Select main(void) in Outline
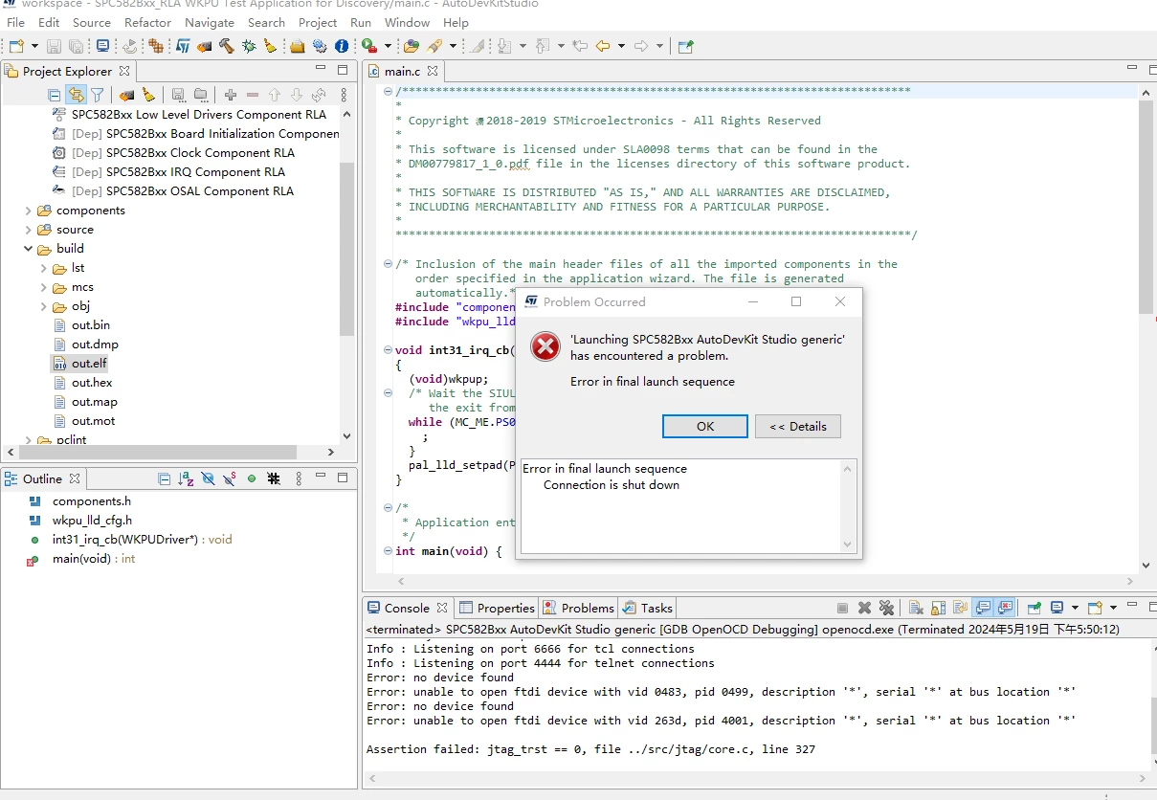Image resolution: width=1157 pixels, height=800 pixels. (x=94, y=559)
